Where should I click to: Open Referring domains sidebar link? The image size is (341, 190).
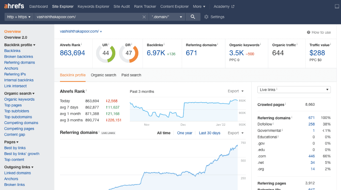(x=19, y=63)
